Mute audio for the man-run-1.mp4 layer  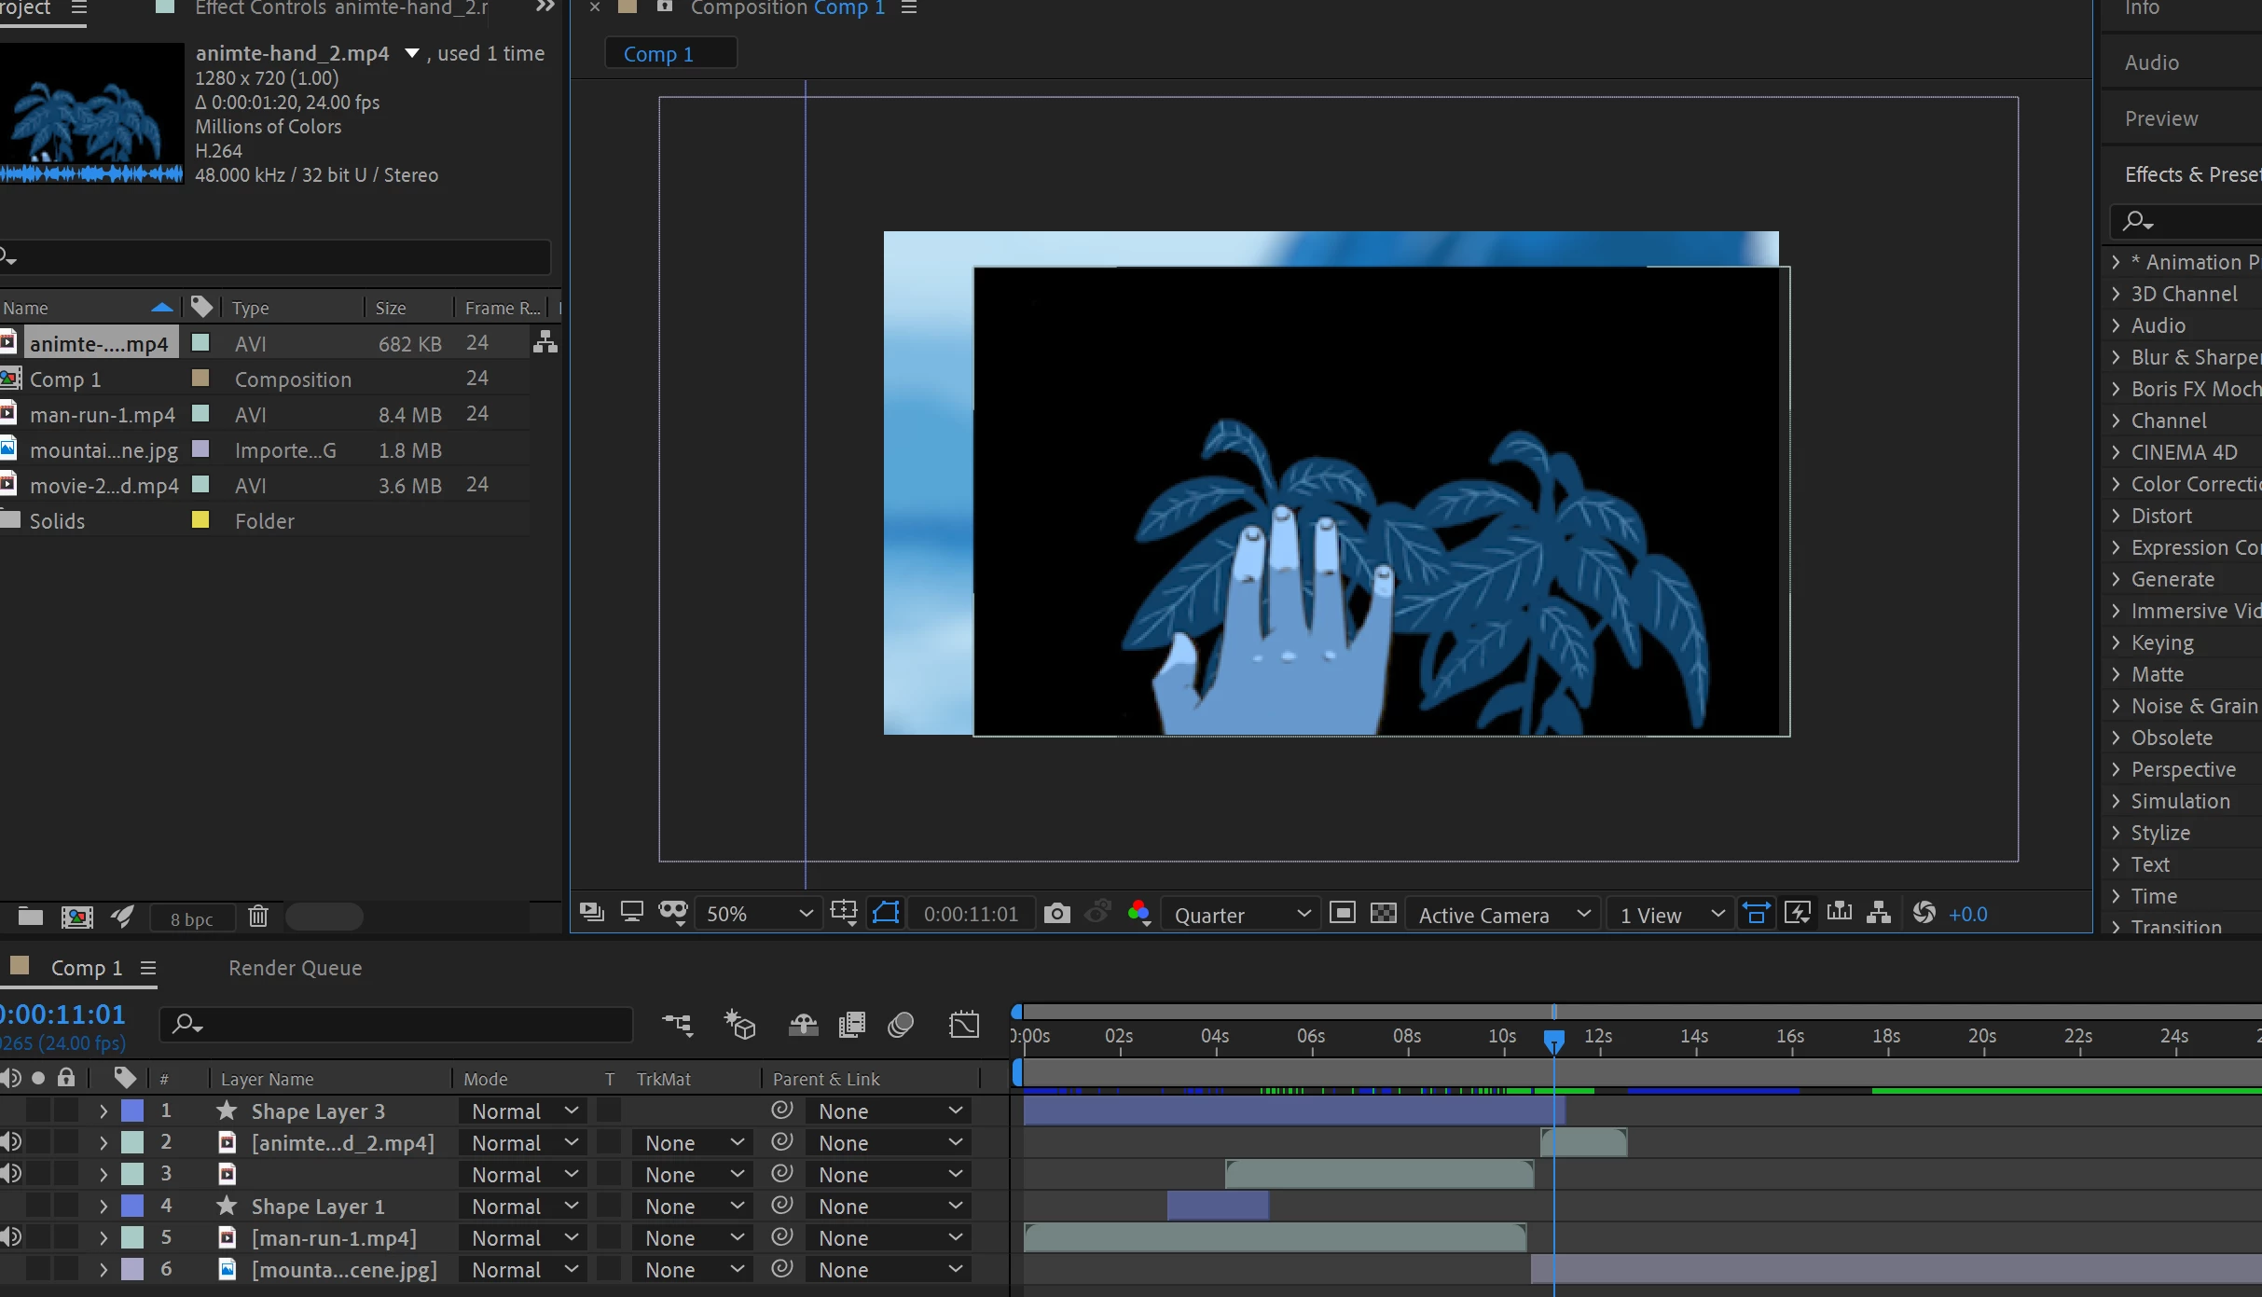pos(11,1238)
